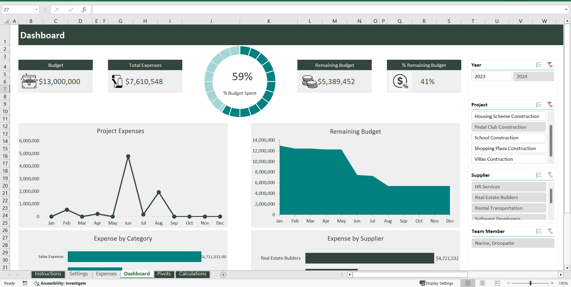Click inside the formula bar input
The height and width of the screenshot is (287, 571).
click(327, 10)
